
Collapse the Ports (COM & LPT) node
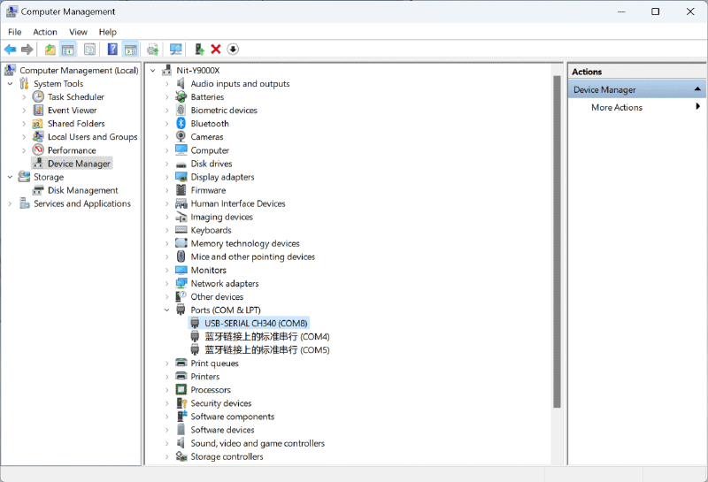click(166, 310)
